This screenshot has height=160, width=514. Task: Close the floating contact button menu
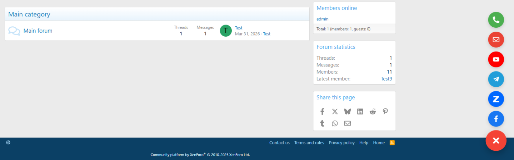[x=496, y=140]
